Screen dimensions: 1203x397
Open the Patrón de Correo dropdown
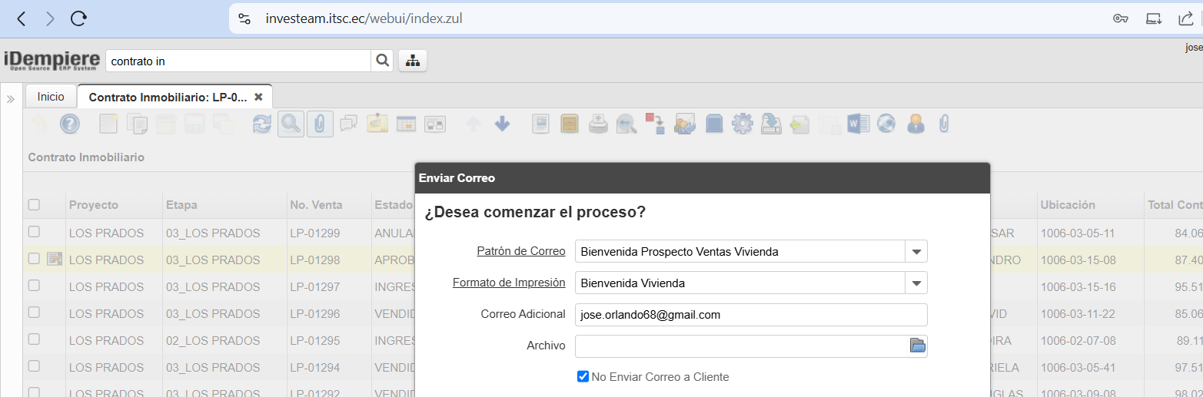pyautogui.click(x=916, y=251)
